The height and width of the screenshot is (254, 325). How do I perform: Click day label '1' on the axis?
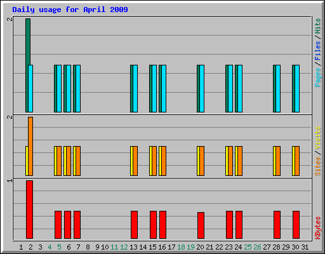[x=21, y=247]
